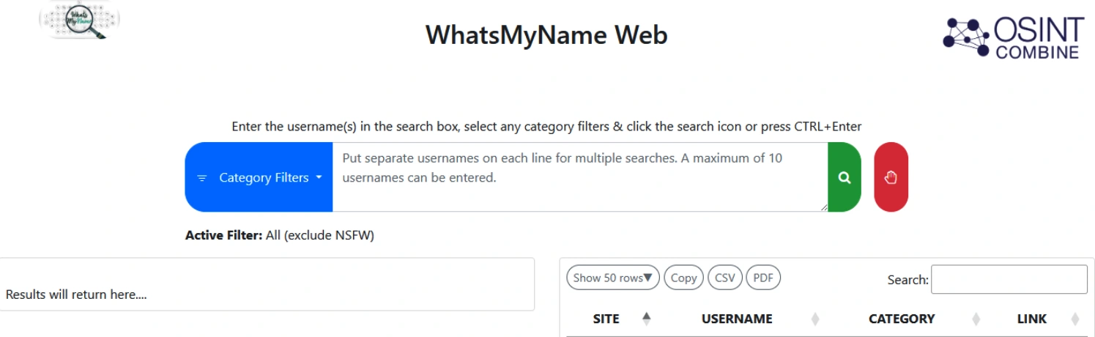Click the Active Filter status text
This screenshot has width=1095, height=337.
(279, 235)
